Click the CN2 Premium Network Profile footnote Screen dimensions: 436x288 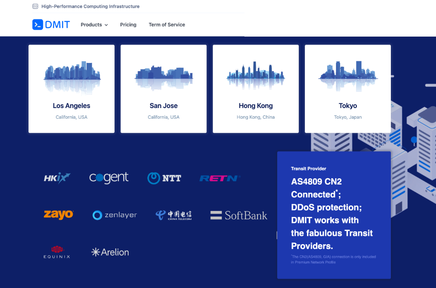[333, 259]
